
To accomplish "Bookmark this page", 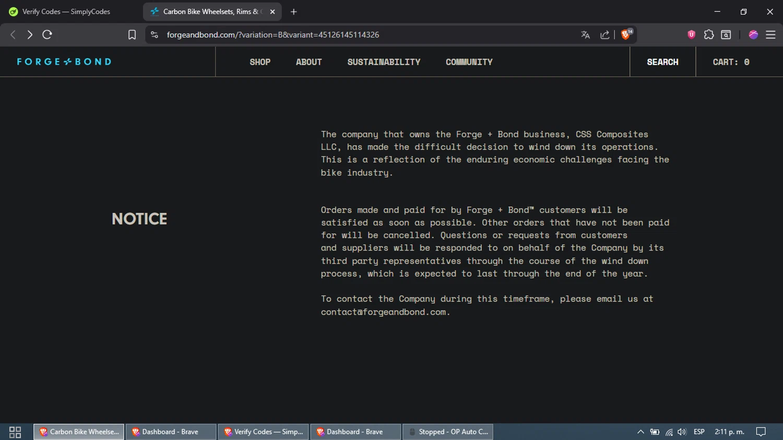I will [132, 34].
